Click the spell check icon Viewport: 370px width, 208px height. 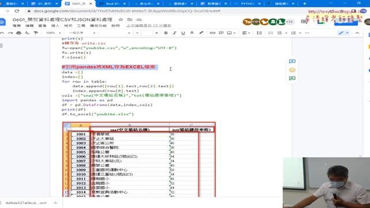click(x=27, y=33)
